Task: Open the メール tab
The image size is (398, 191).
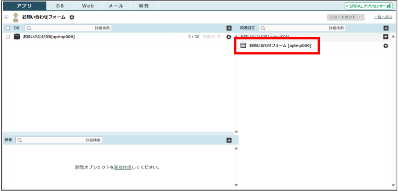Action: 116,6
